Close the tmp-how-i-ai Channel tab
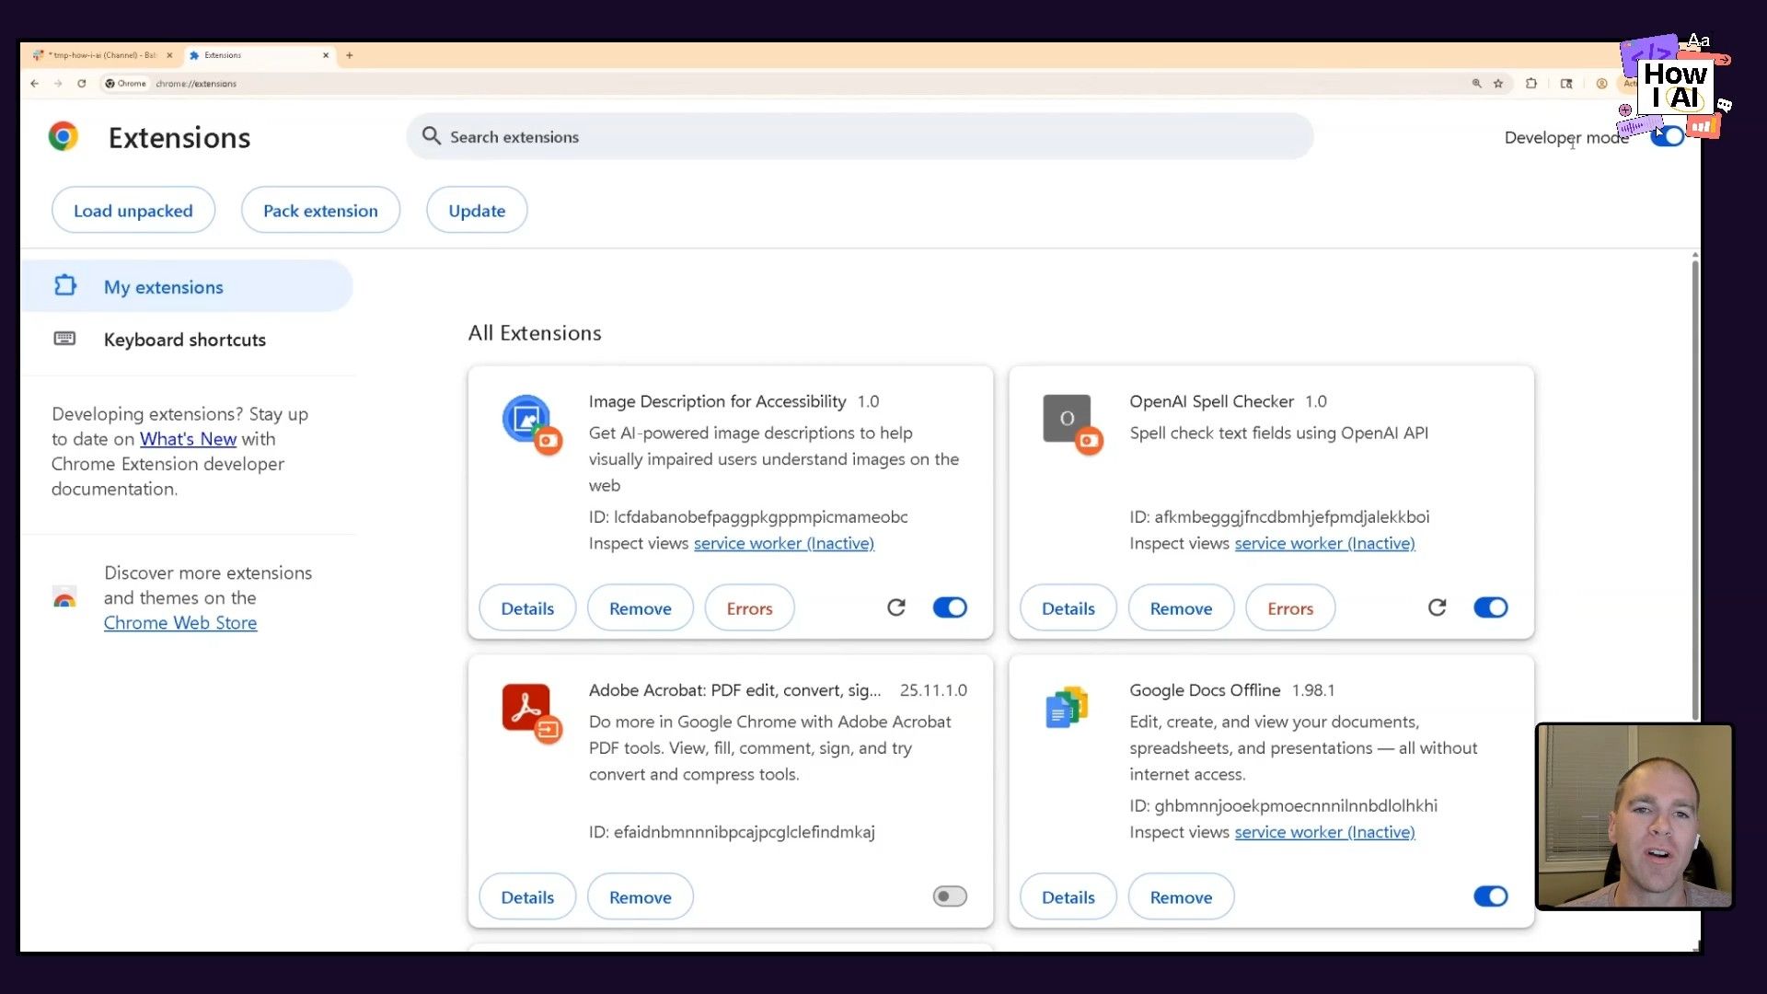Image resolution: width=1767 pixels, height=994 pixels. pos(169,55)
